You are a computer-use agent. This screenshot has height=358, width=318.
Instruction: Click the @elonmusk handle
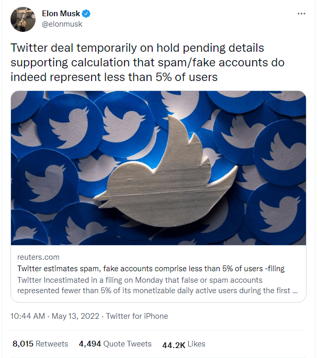tap(62, 24)
